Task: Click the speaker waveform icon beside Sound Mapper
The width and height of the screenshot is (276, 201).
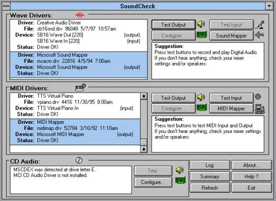Action: click(260, 35)
